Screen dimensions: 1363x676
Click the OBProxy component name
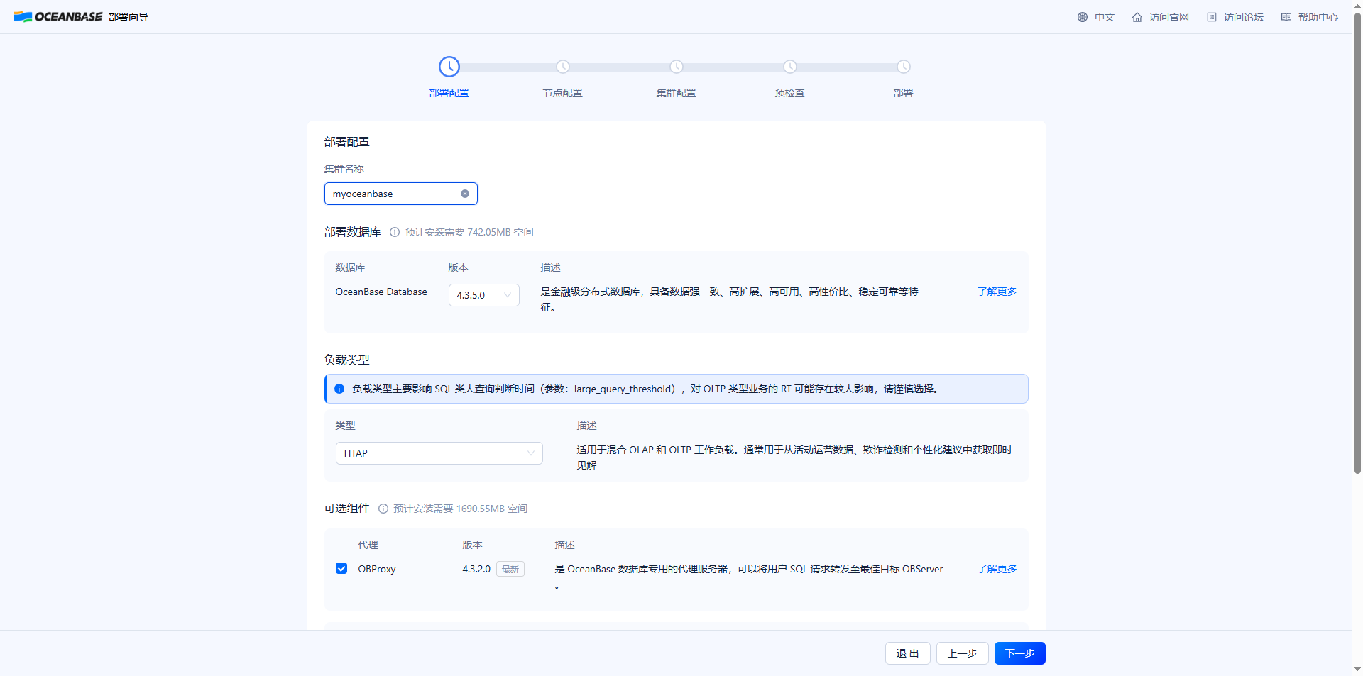(377, 569)
